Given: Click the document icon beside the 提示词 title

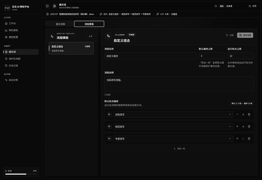Looking at the screenshot, I should [54, 6].
